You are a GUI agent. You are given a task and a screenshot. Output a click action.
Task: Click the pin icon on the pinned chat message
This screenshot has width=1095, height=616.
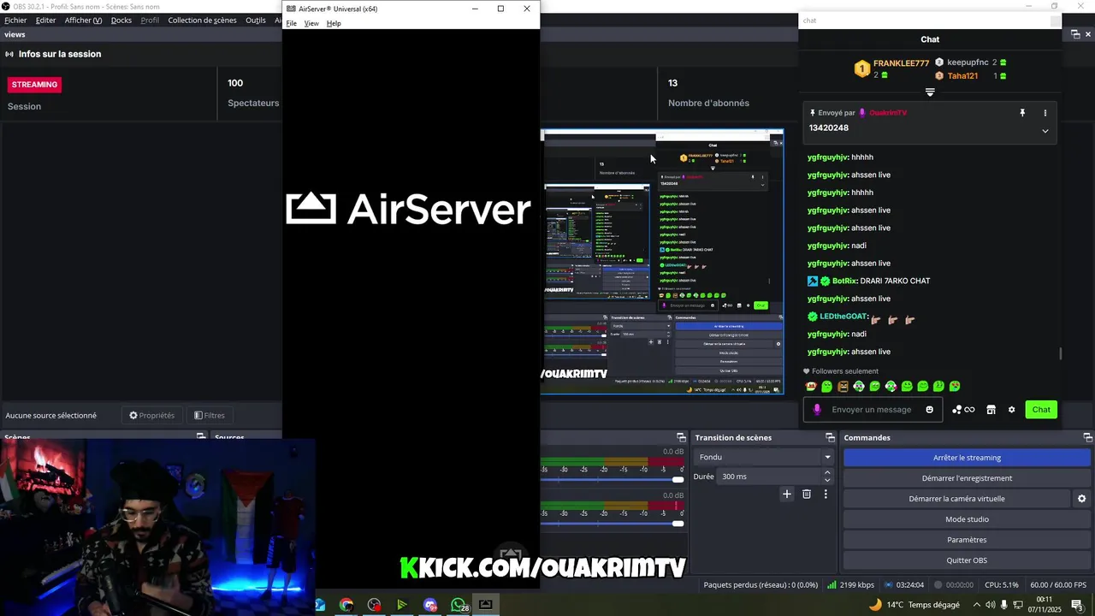1021,113
